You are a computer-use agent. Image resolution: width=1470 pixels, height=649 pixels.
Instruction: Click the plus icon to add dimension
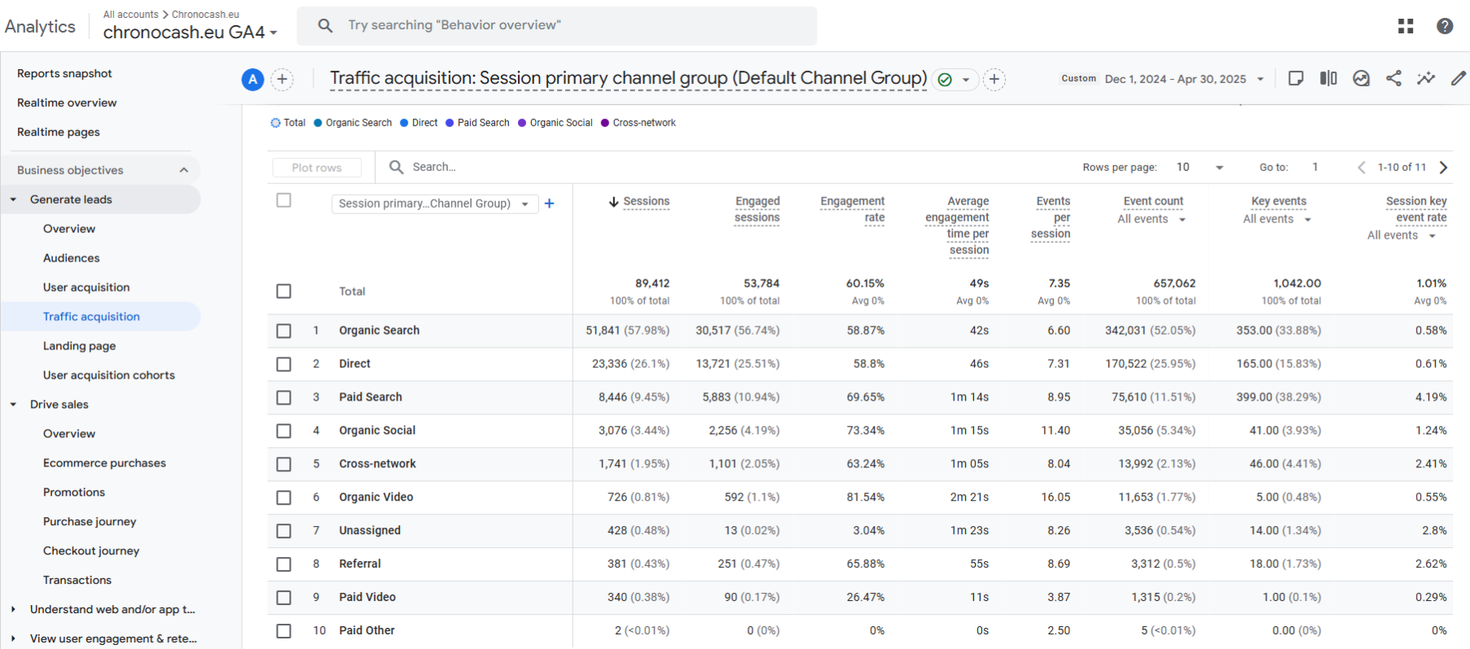click(x=550, y=204)
